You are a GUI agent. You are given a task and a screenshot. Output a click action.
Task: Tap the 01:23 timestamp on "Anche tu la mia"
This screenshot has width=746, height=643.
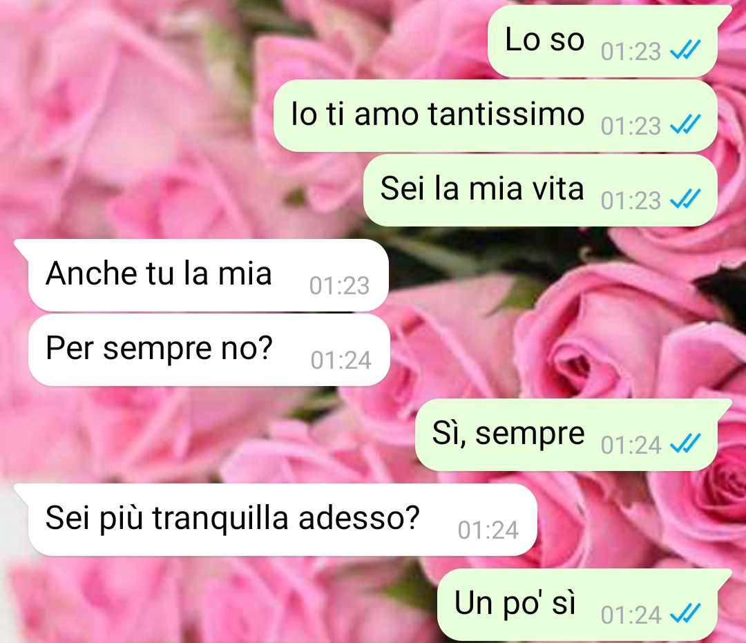[339, 286]
